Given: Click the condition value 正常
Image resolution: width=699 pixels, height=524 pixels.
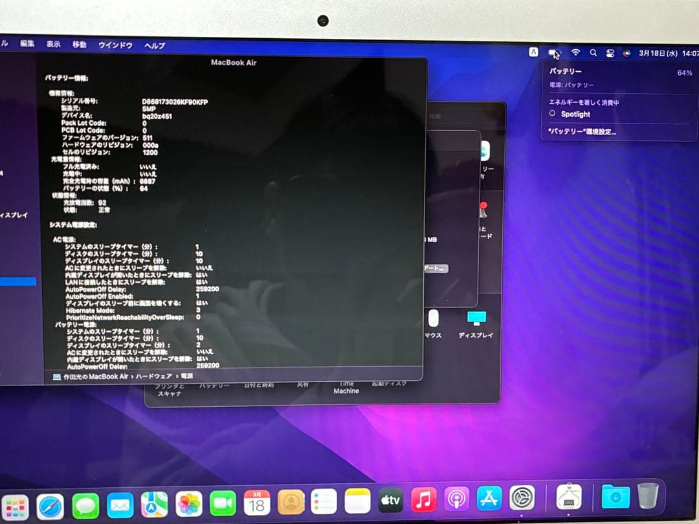Looking at the screenshot, I should (104, 210).
